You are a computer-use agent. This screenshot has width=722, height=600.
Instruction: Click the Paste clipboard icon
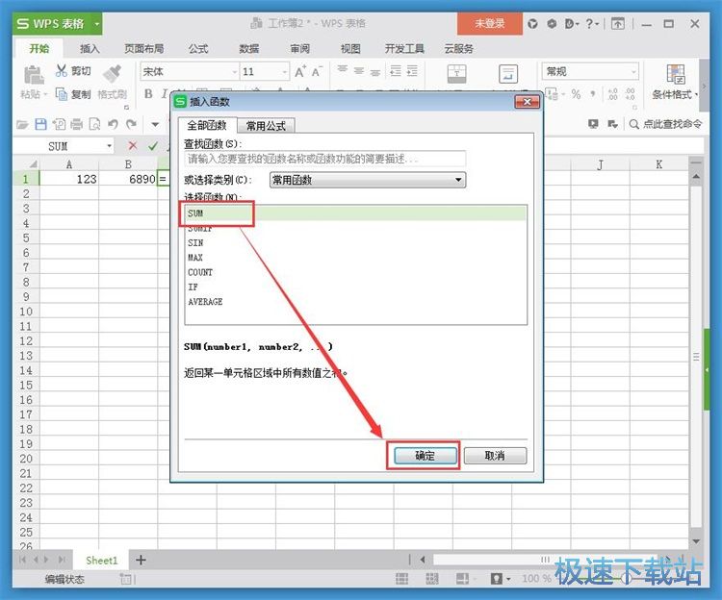click(x=34, y=75)
